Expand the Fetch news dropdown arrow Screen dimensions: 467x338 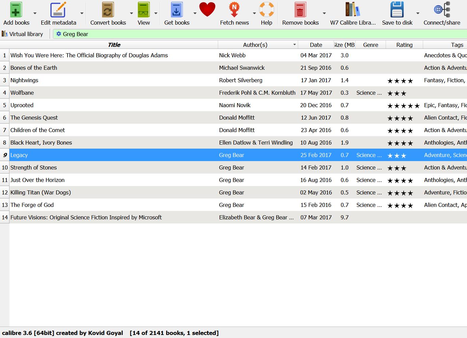254,13
